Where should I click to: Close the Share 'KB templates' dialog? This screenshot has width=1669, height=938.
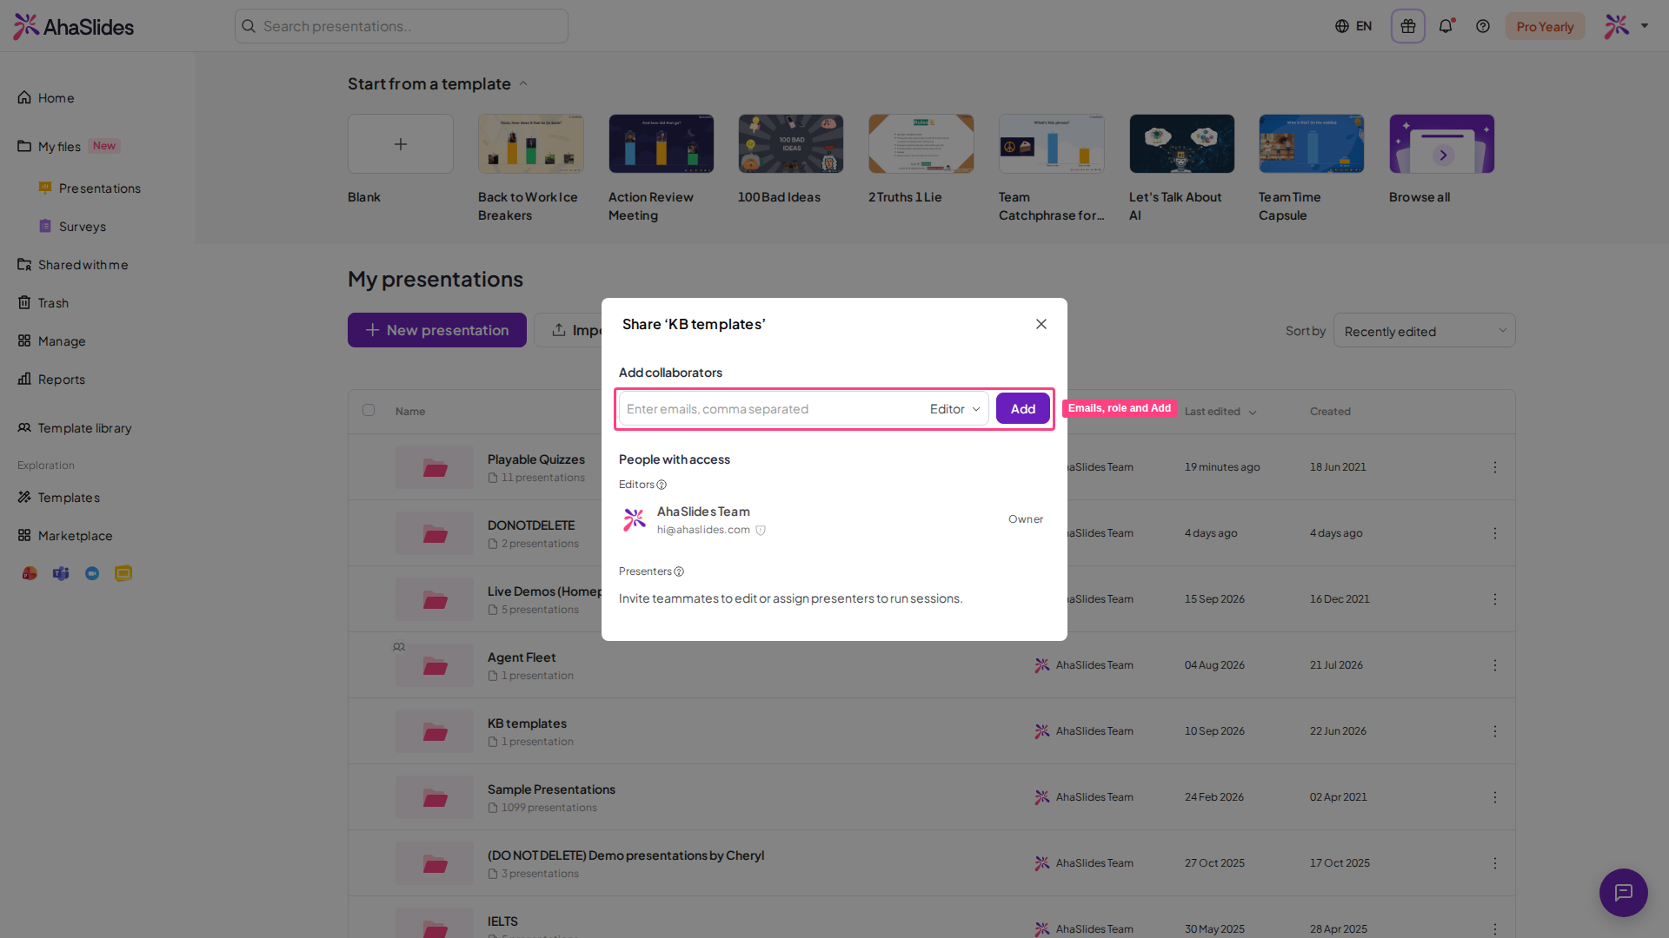(1041, 324)
